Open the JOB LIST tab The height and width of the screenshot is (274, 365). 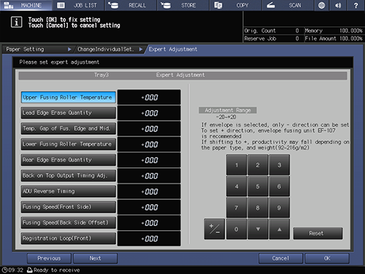78,5
